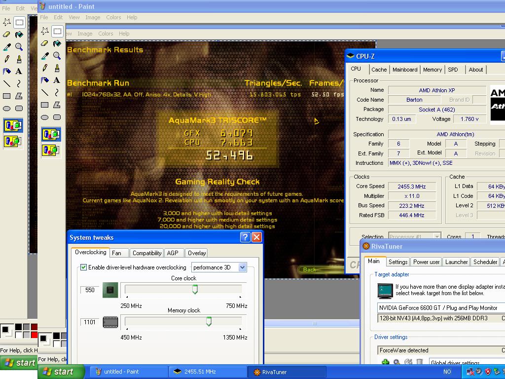Select the Polygon tool in untitled - Paint toolbox
This screenshot has width=505, height=379.
coord(57,105)
